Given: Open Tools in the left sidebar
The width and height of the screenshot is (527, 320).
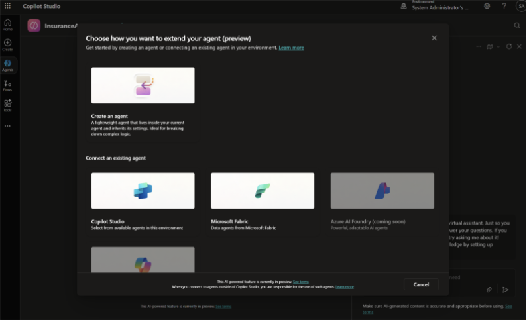Looking at the screenshot, I should [x=7, y=105].
